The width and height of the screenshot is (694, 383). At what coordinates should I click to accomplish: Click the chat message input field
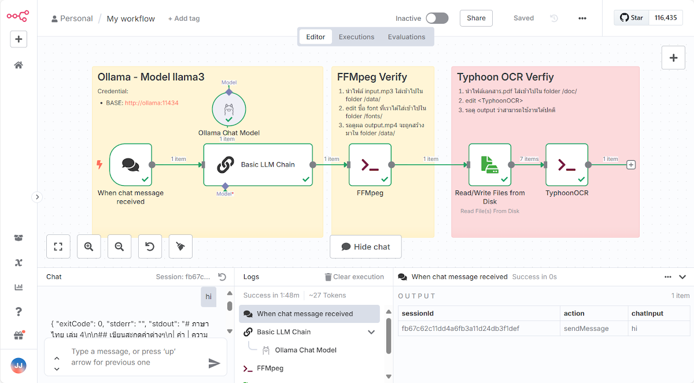(134, 358)
